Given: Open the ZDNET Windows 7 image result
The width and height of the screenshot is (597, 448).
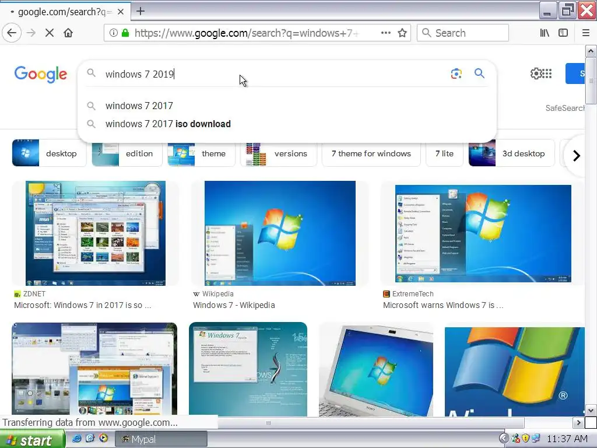Looking at the screenshot, I should click(x=95, y=233).
